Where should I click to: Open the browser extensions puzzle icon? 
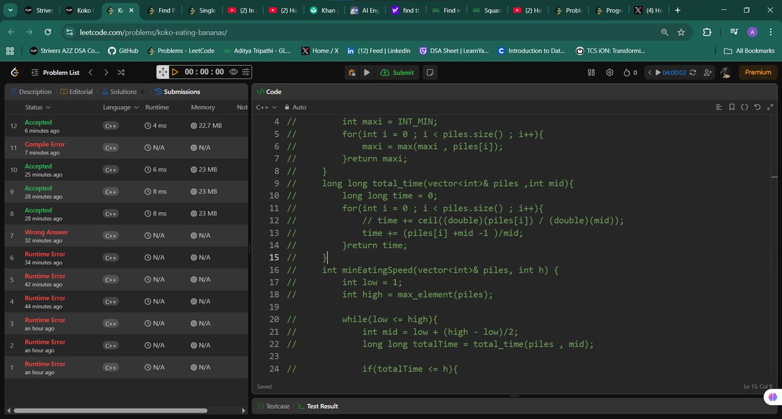point(707,32)
